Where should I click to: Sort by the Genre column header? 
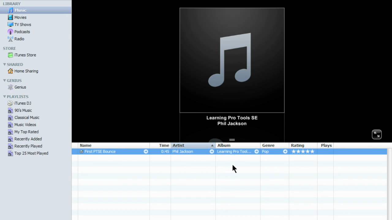[x=275, y=145]
